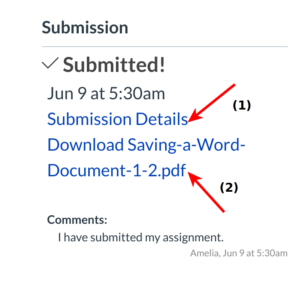Click the red arrow pointing to the PDF link
308x285 pixels.
click(208, 193)
